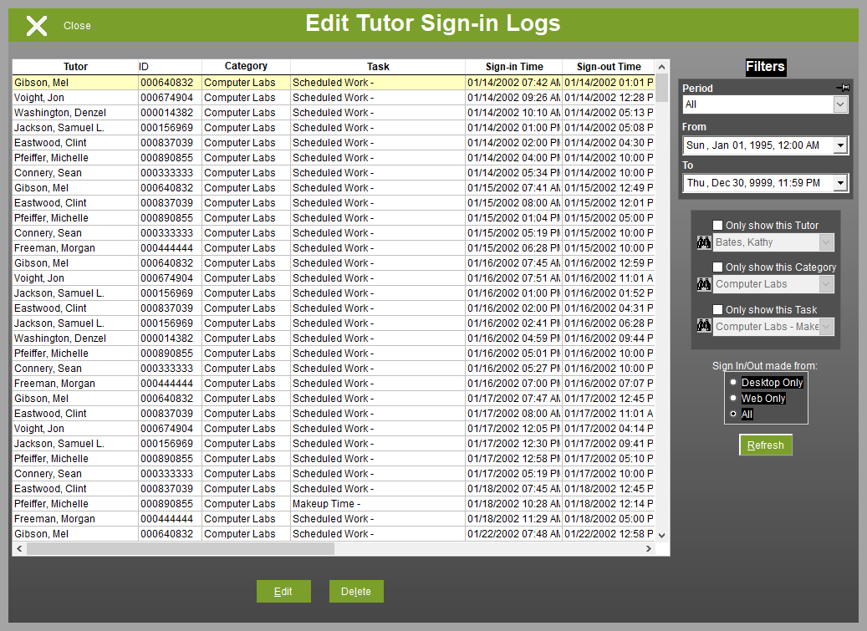Viewport: 867px width, 631px height.
Task: Open the From date dropdown arrow
Action: (x=840, y=145)
